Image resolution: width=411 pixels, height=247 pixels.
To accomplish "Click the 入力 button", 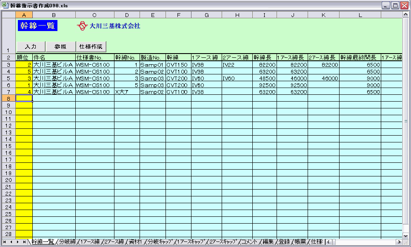I will (x=31, y=47).
